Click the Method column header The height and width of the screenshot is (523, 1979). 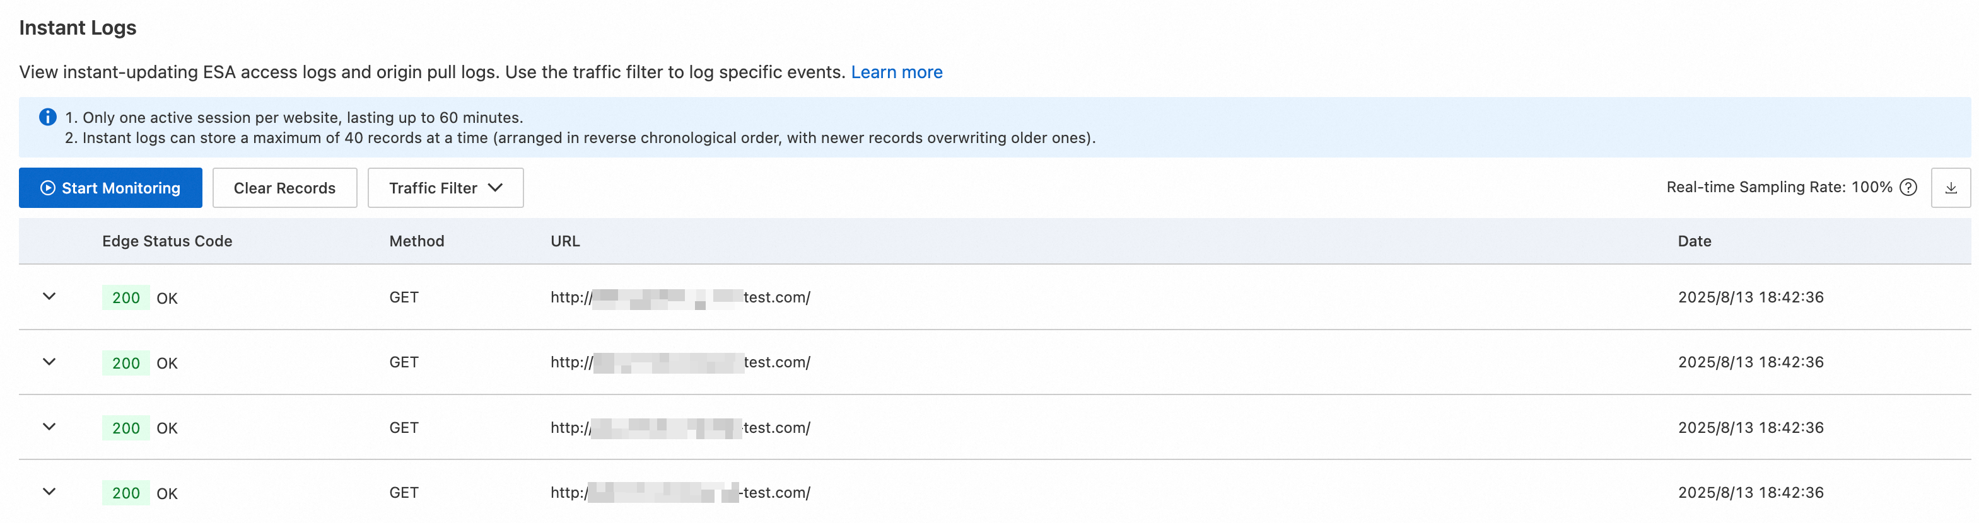pyautogui.click(x=416, y=241)
